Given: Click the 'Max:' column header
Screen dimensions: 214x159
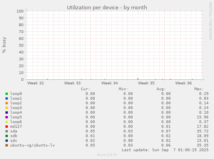Looking at the screenshot, I should [x=199, y=89].
